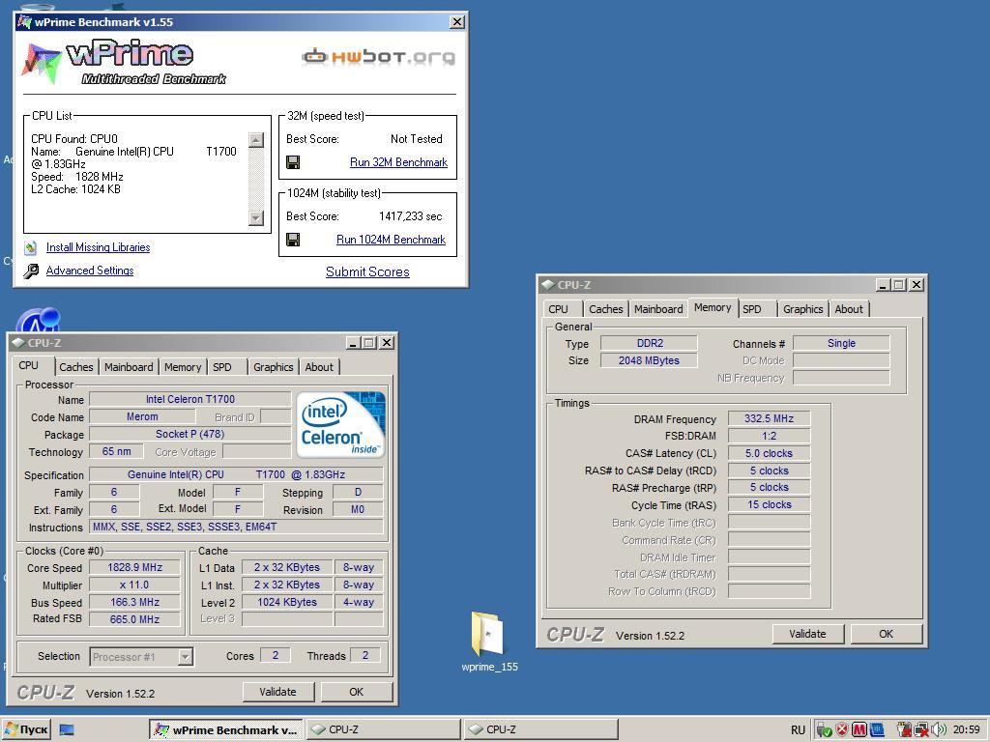Click Validate in left CPU-Z window
The width and height of the screenshot is (990, 742).
(x=277, y=692)
